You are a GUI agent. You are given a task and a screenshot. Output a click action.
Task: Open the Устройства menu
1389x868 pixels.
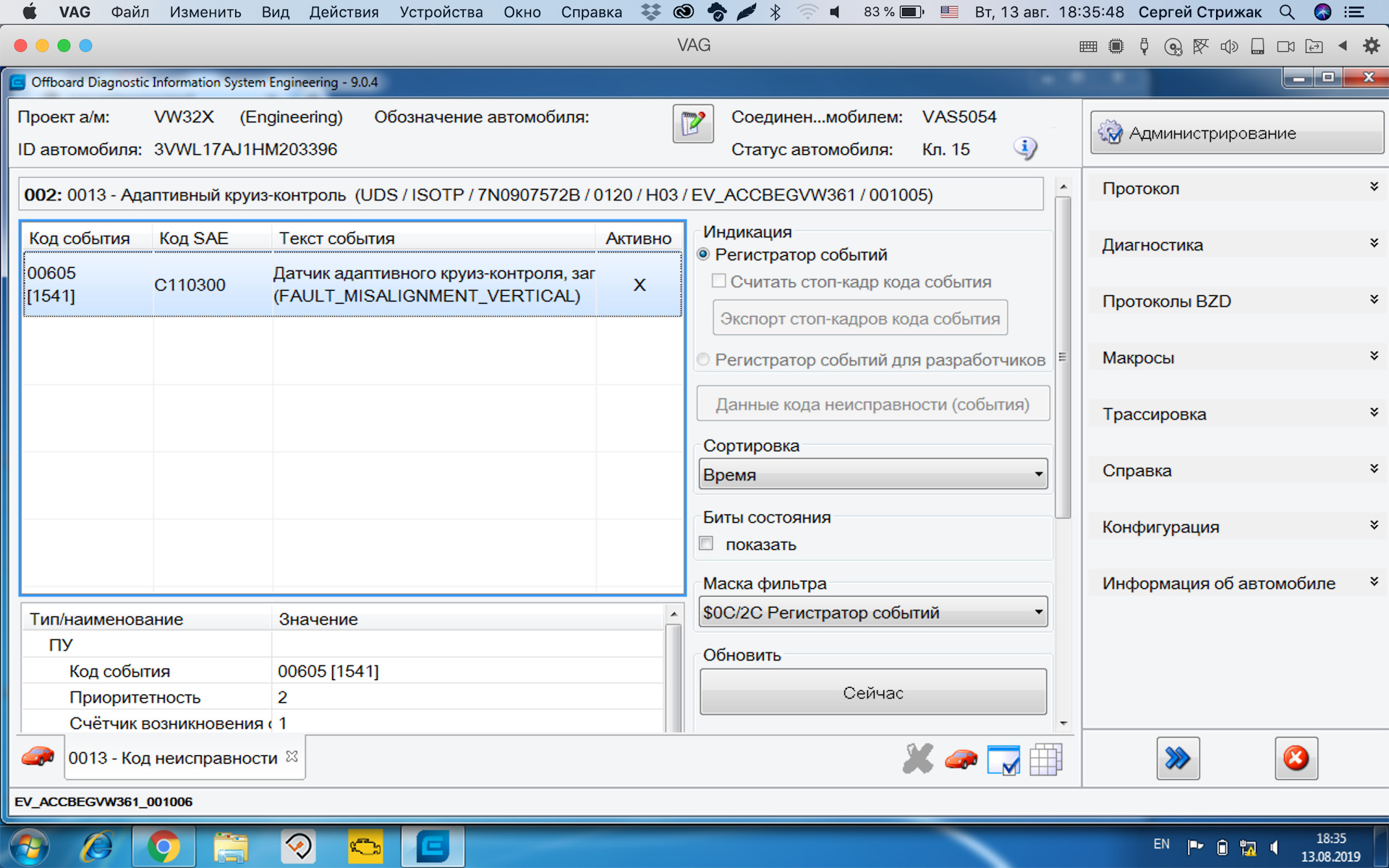click(441, 12)
